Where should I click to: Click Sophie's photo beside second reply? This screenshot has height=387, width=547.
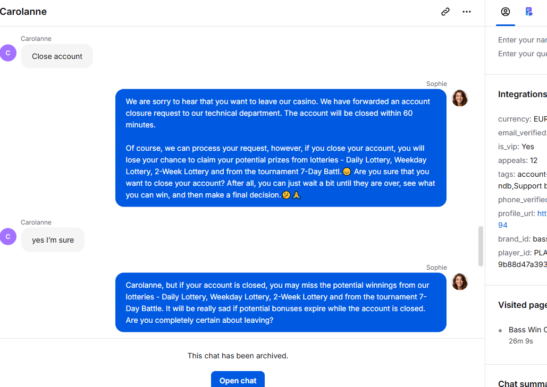[459, 281]
